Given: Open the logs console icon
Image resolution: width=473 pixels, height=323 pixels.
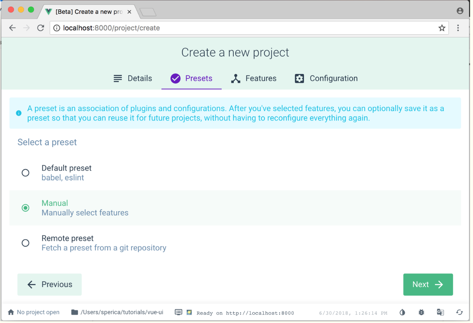Looking at the screenshot, I should point(178,312).
